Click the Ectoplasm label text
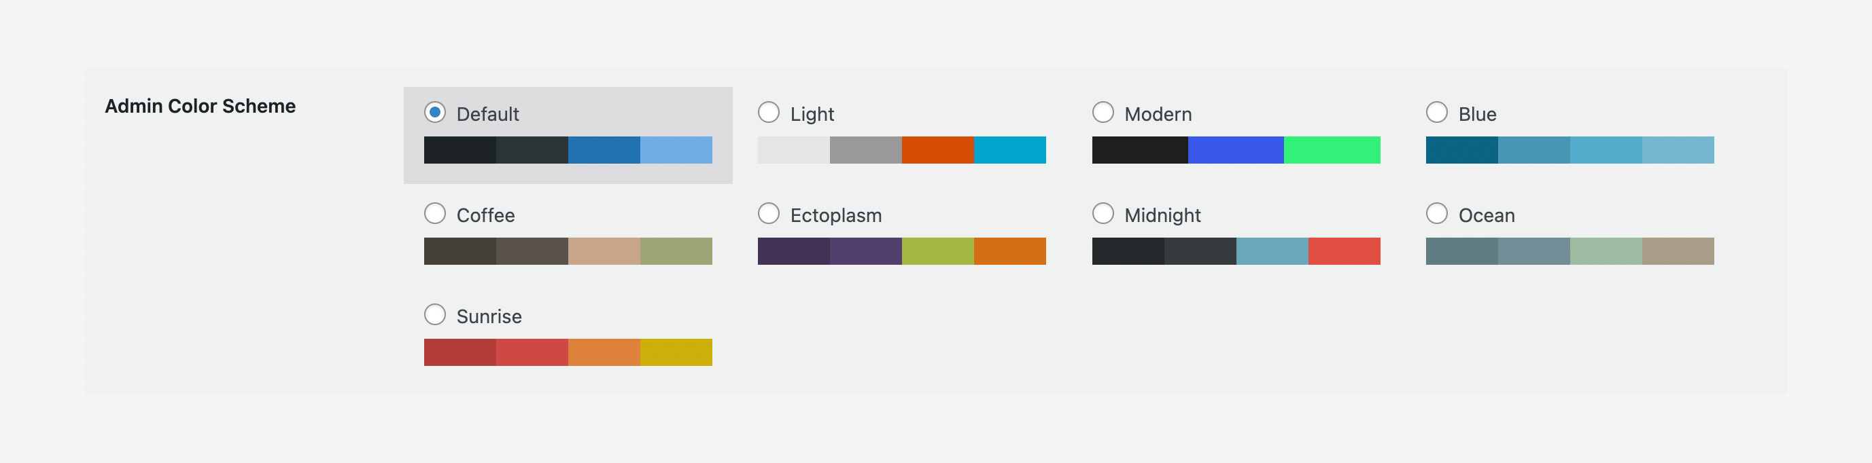 point(835,215)
